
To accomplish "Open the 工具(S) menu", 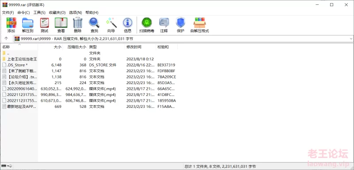I will click(39, 13).
